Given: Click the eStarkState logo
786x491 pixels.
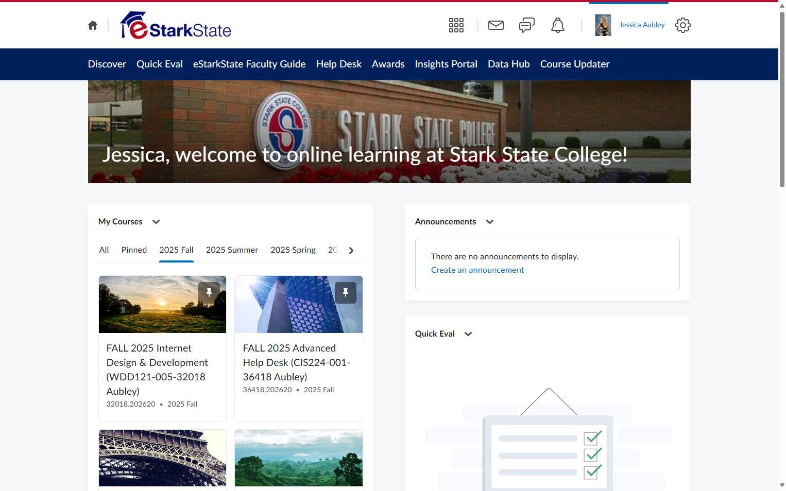Looking at the screenshot, I should point(176,25).
